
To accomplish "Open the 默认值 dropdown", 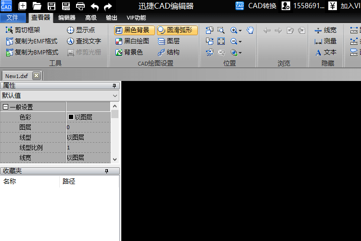I will click(115, 96).
